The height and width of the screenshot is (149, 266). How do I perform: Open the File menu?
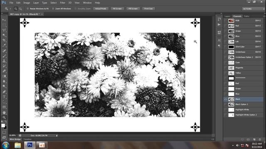(11, 3)
